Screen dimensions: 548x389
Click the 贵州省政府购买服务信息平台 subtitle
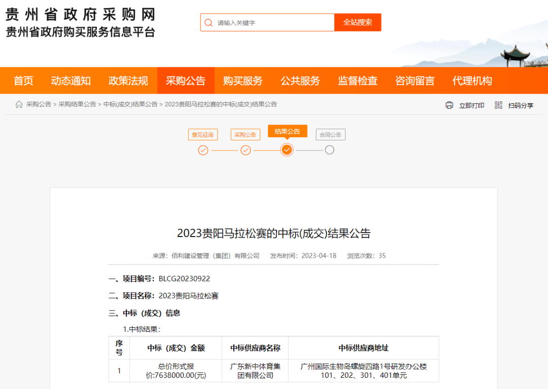pos(80,32)
